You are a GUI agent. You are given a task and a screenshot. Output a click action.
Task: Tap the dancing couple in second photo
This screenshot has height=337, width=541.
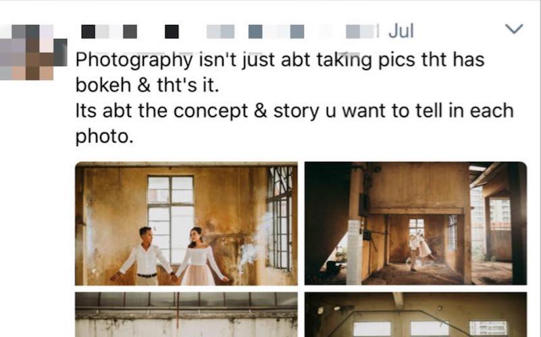(419, 250)
